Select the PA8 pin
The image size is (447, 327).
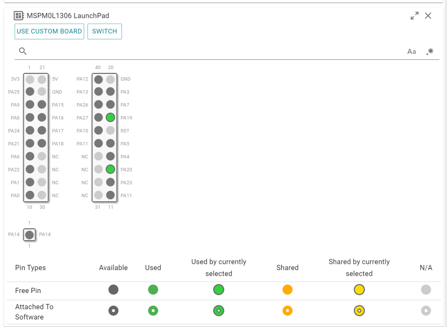(30, 117)
